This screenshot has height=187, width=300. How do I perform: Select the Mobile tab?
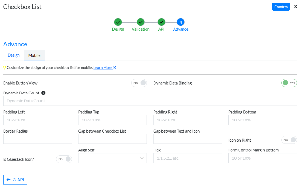coord(34,55)
